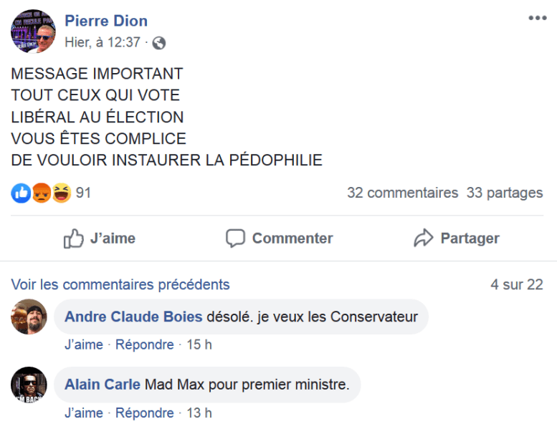This screenshot has width=557, height=429.
Task: Click the Commenter speech bubble button
Action: (x=279, y=238)
